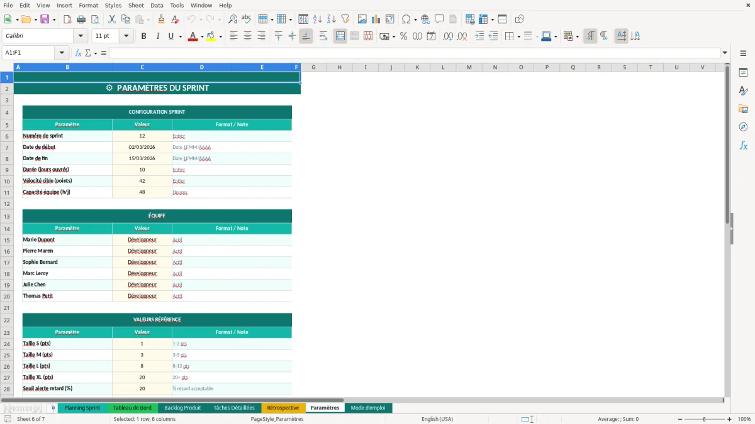Screen dimensions: 755x424
Task: Insert an image
Action: coord(362,19)
